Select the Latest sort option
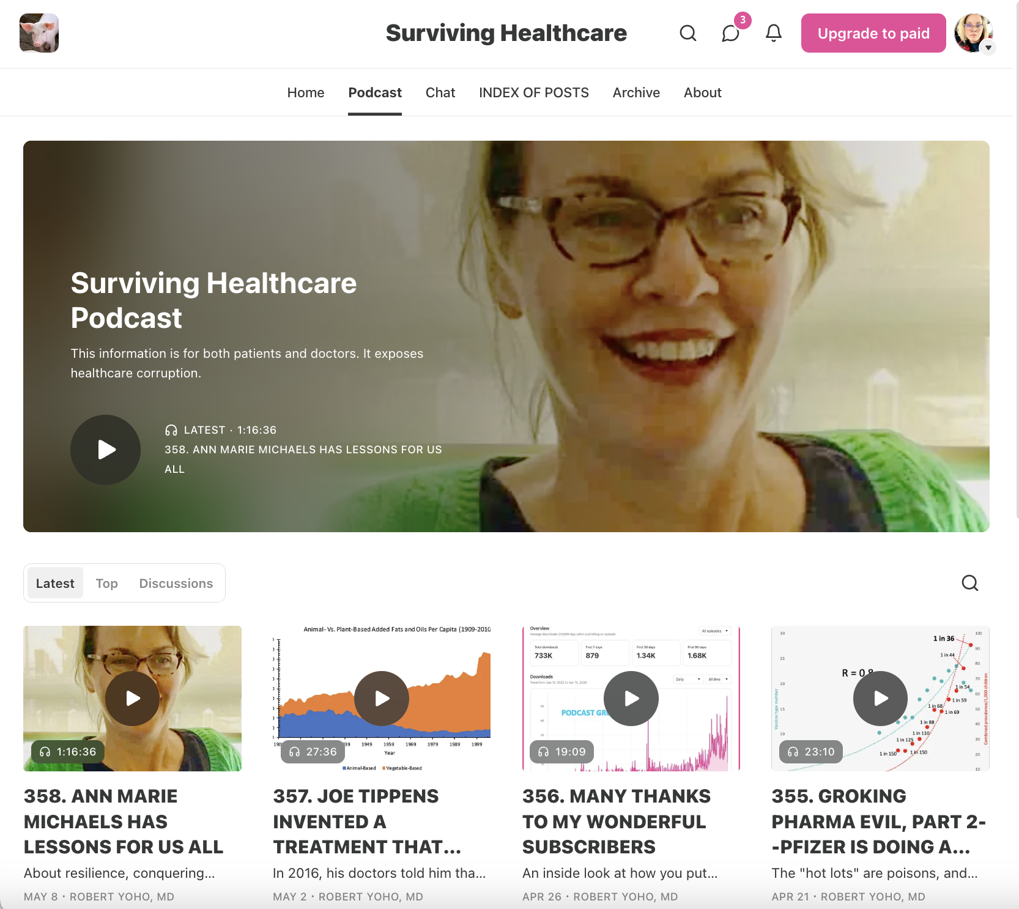Image resolution: width=1019 pixels, height=909 pixels. point(55,583)
